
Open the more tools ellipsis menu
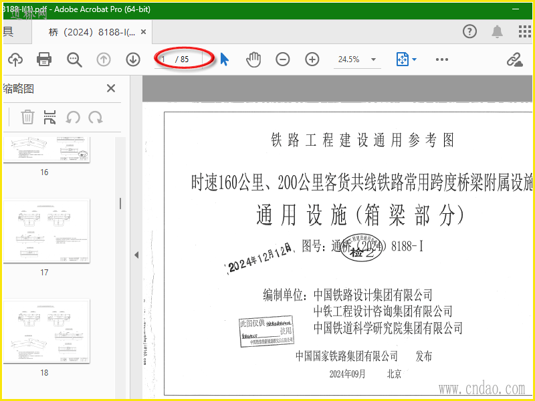pyautogui.click(x=442, y=59)
